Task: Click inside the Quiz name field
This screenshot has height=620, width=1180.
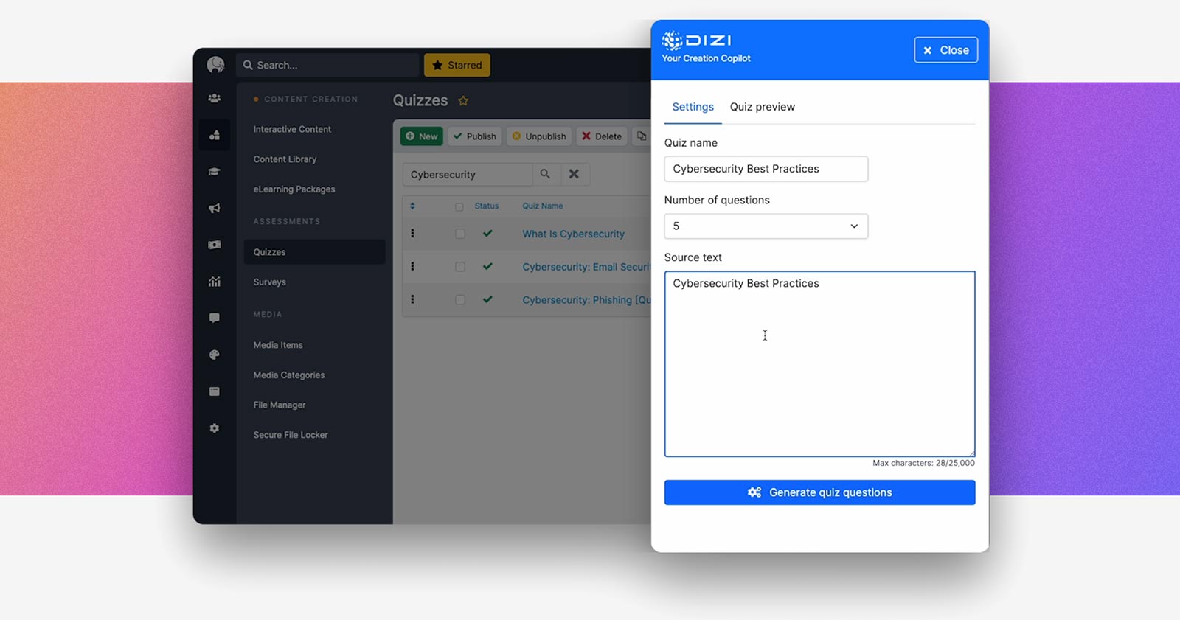Action: click(766, 169)
